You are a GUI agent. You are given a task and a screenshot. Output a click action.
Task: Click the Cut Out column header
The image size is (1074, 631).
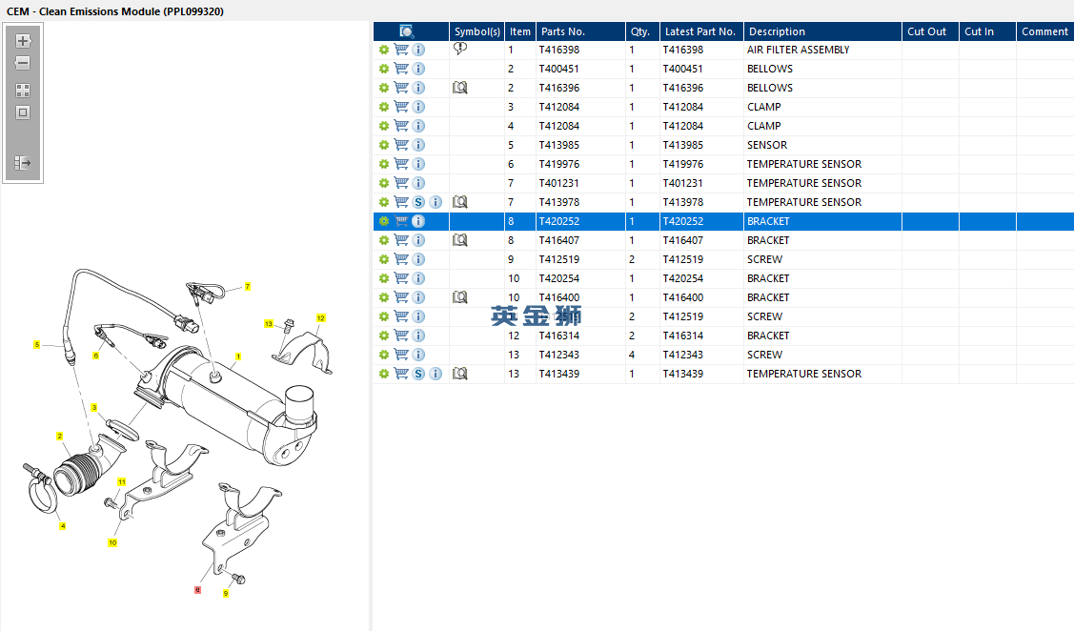coord(930,31)
